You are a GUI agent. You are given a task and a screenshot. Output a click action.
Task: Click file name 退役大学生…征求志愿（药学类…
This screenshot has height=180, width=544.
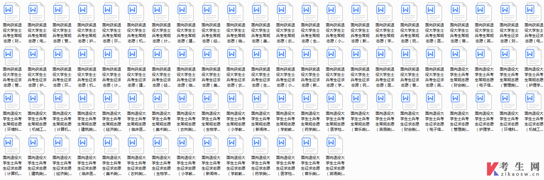click(x=261, y=166)
